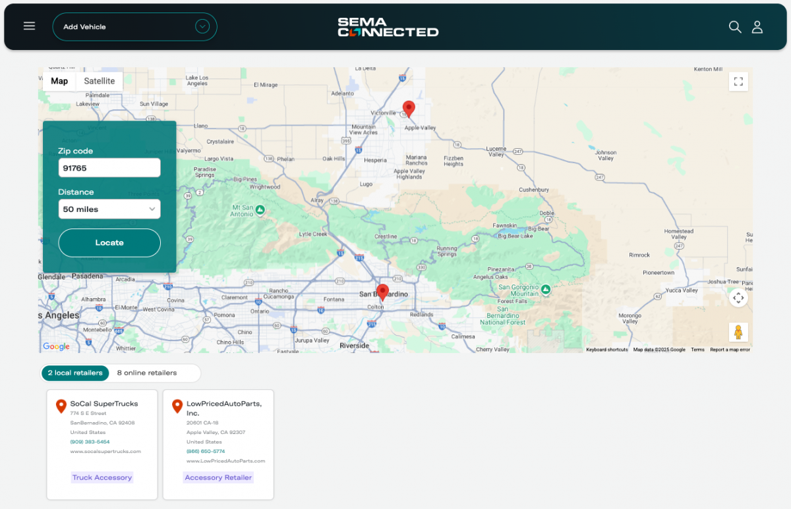
Task: Open the Distance 50 miles dropdown
Action: point(109,209)
